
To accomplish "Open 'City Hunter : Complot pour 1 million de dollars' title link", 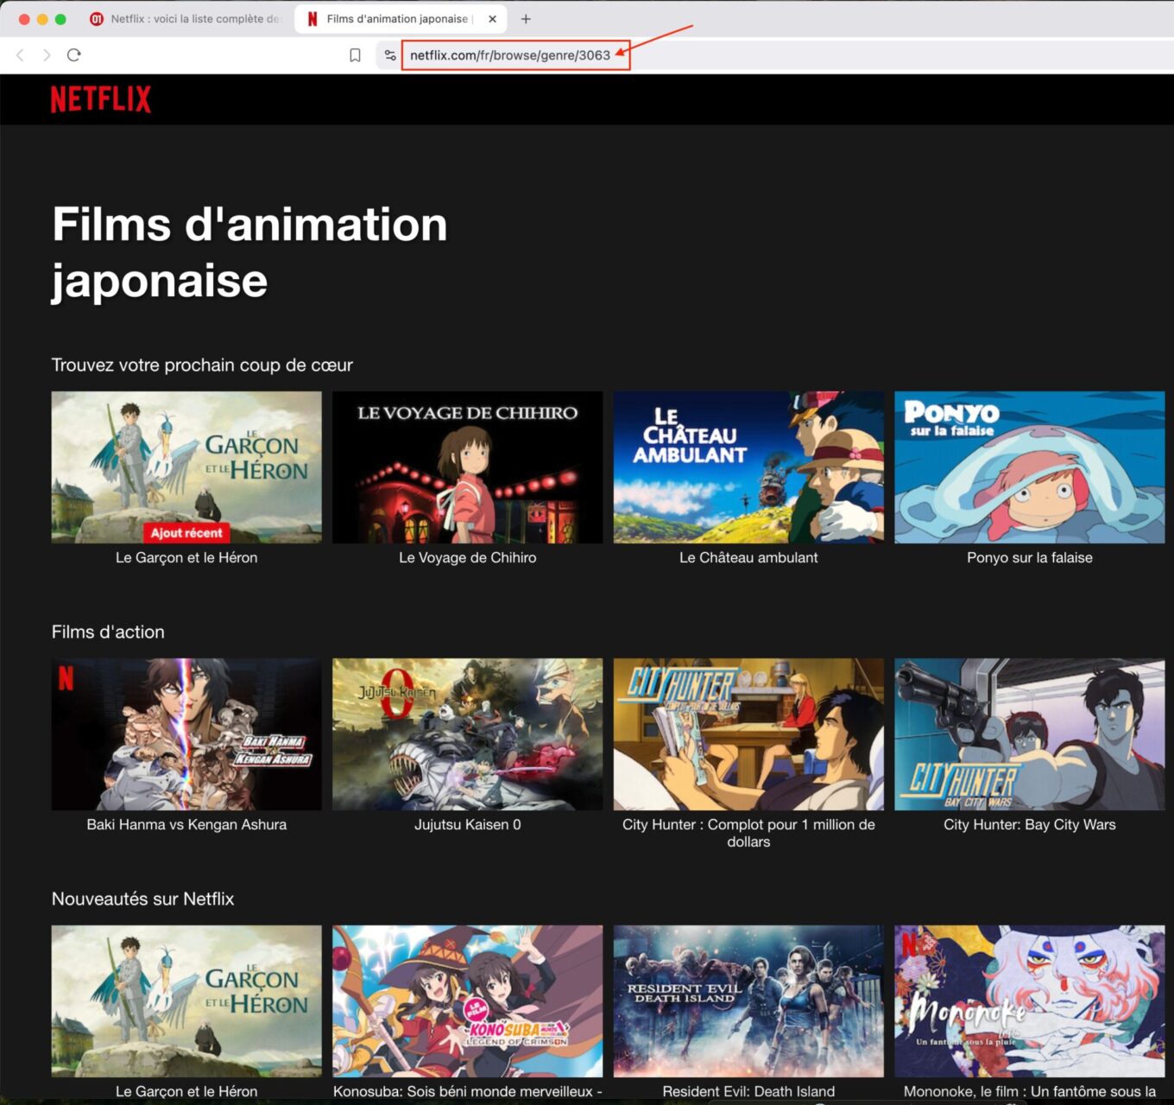I will tap(748, 833).
